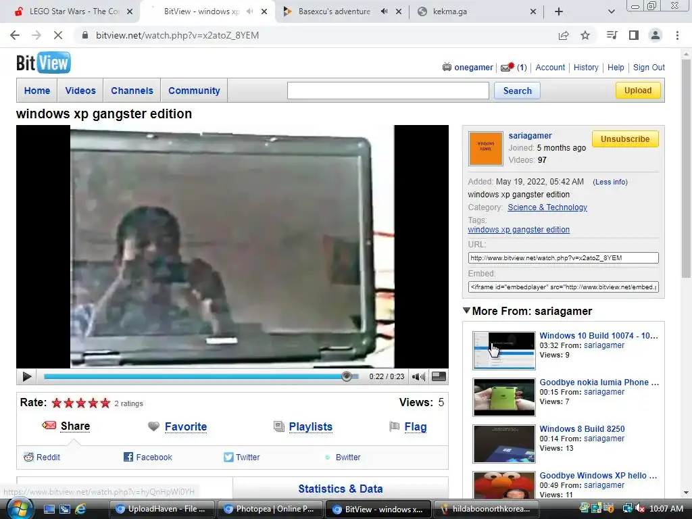
Task: Open the side panel icon in Chrome
Action: [x=634, y=35]
